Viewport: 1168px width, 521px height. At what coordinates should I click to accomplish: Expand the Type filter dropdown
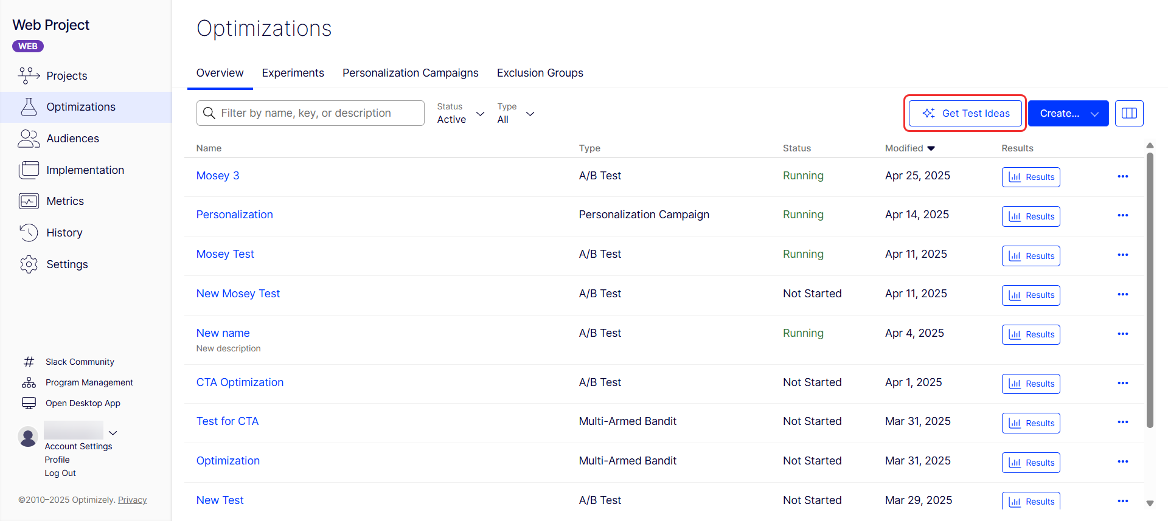tap(516, 113)
